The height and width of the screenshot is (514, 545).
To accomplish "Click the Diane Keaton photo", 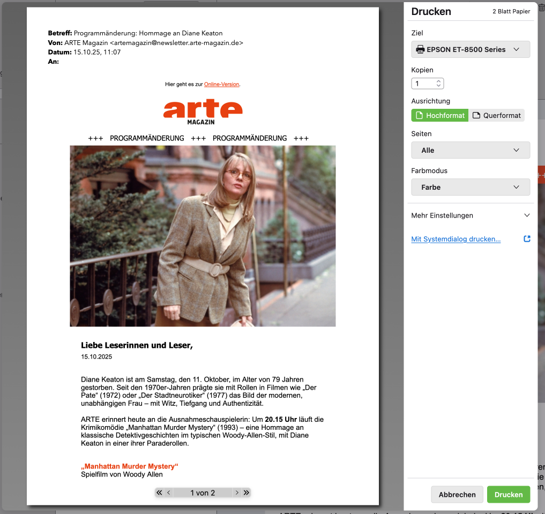I will [x=203, y=236].
